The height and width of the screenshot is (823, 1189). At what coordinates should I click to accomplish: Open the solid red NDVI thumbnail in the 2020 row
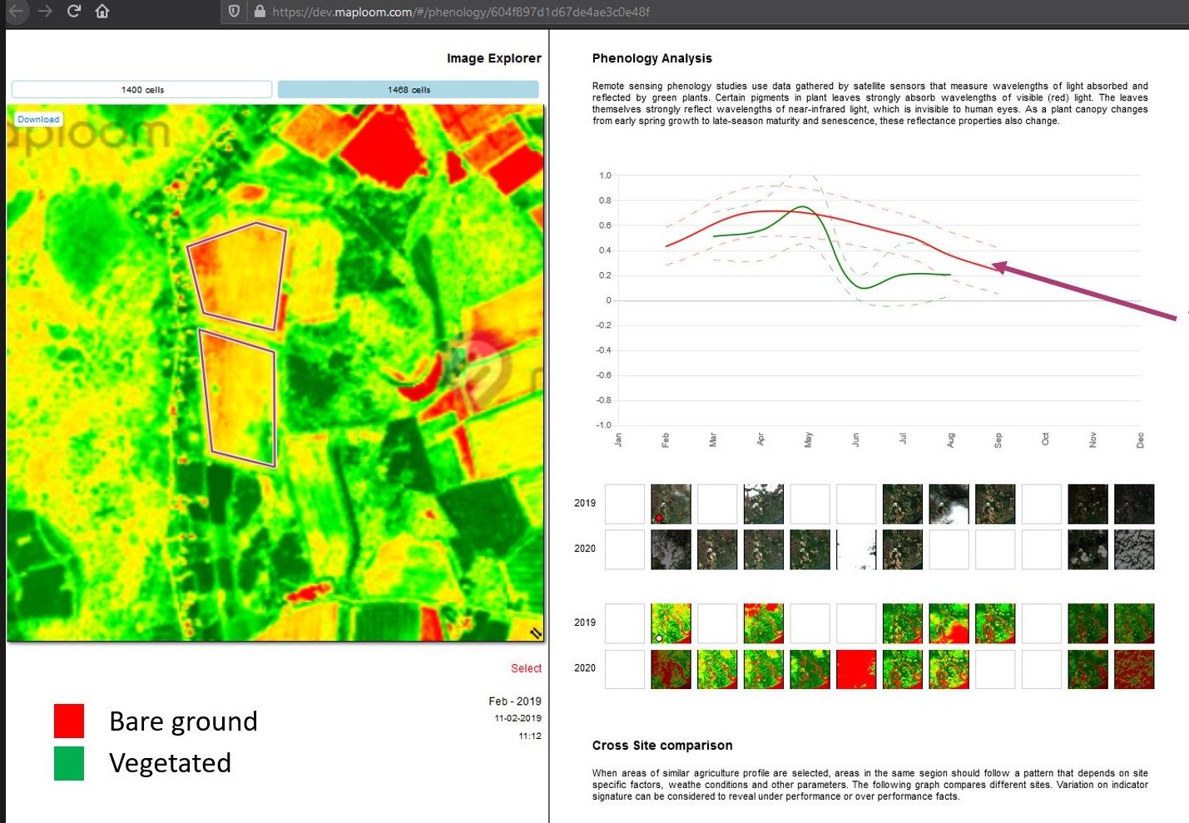point(856,669)
